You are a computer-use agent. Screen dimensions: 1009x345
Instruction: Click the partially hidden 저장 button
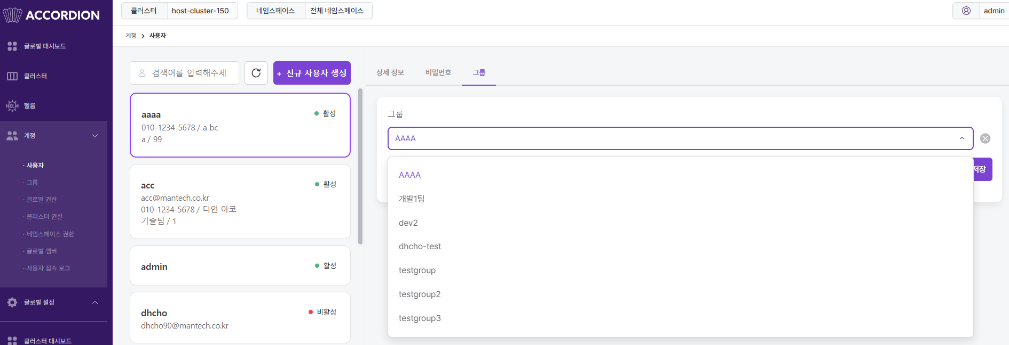(x=982, y=169)
